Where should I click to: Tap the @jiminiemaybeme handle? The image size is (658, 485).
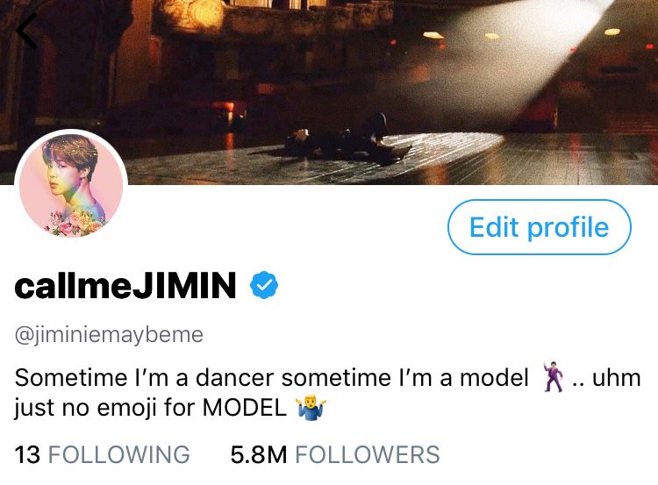(109, 335)
